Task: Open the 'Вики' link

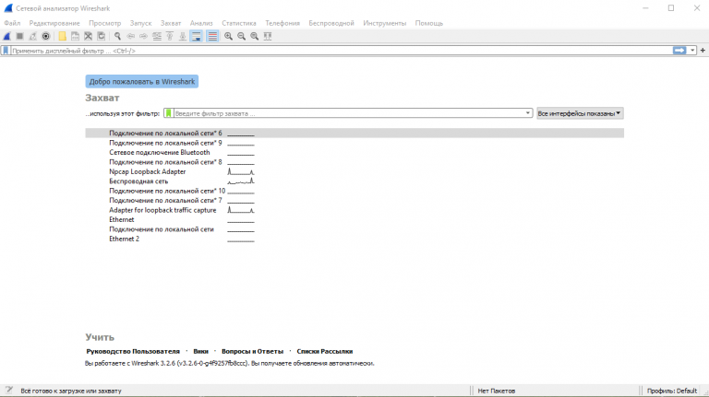Action: click(200, 351)
